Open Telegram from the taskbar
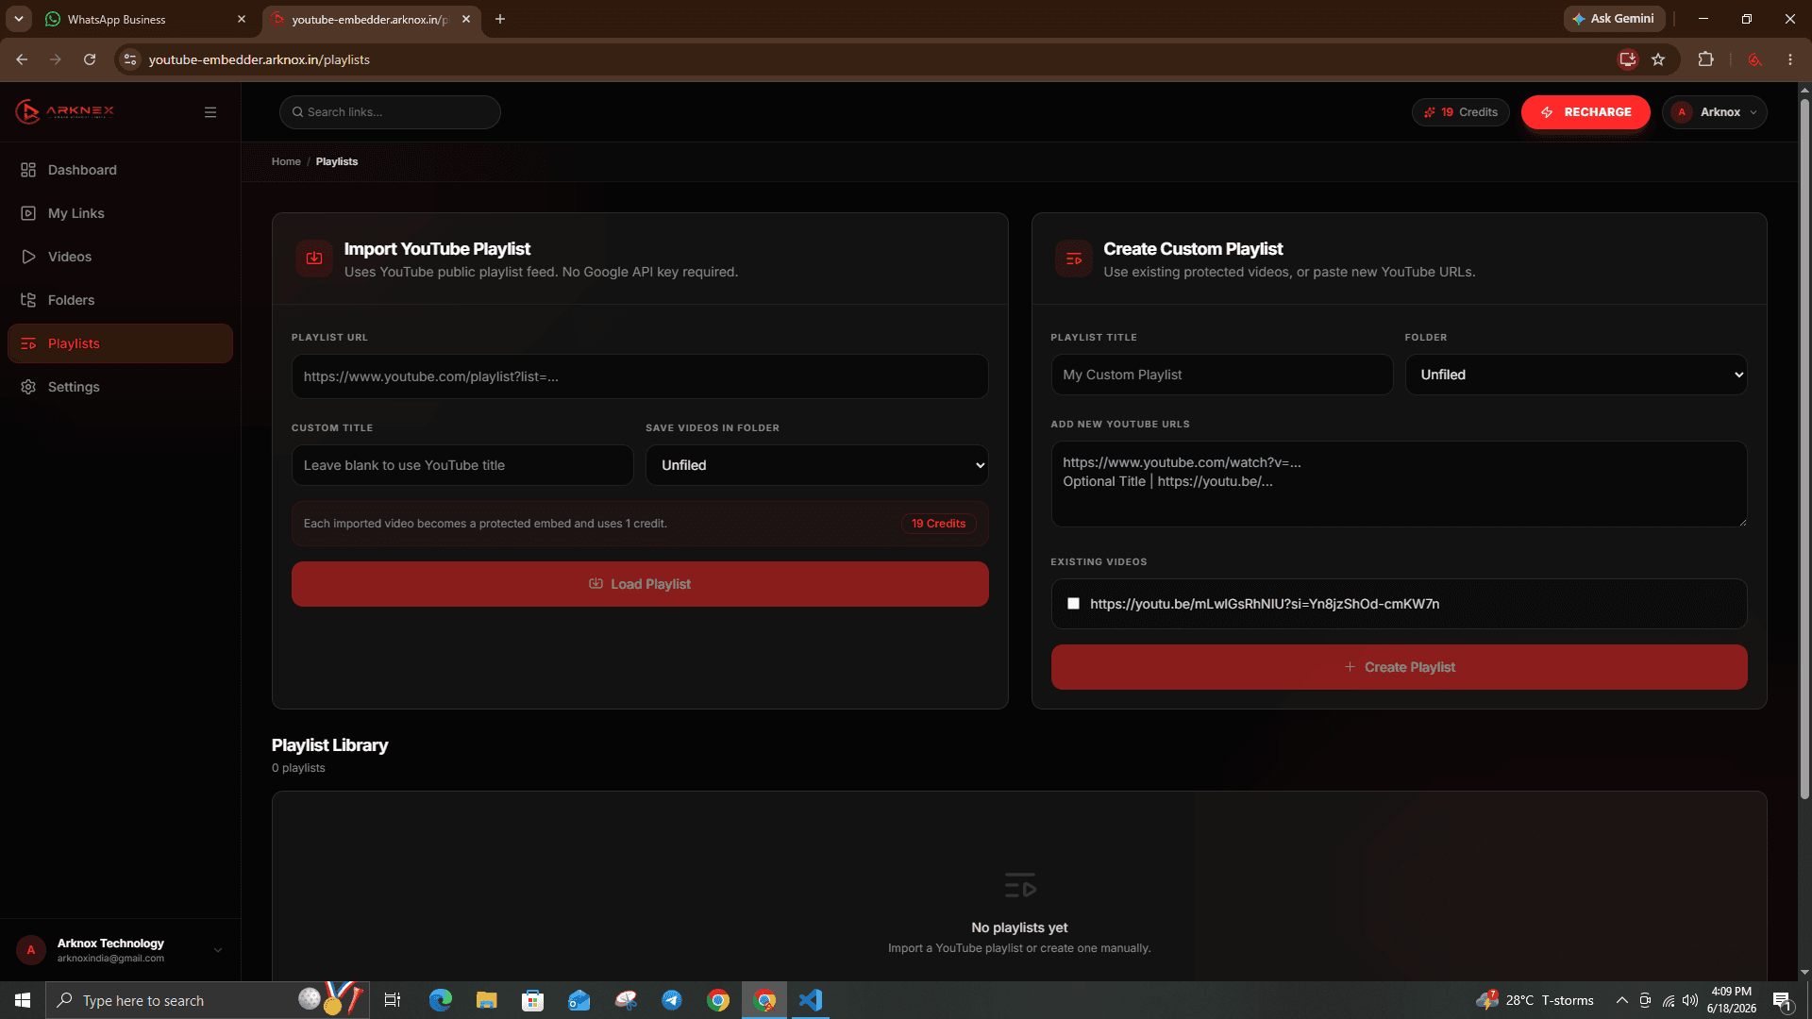Screen dimensions: 1812x1019 (672, 1000)
